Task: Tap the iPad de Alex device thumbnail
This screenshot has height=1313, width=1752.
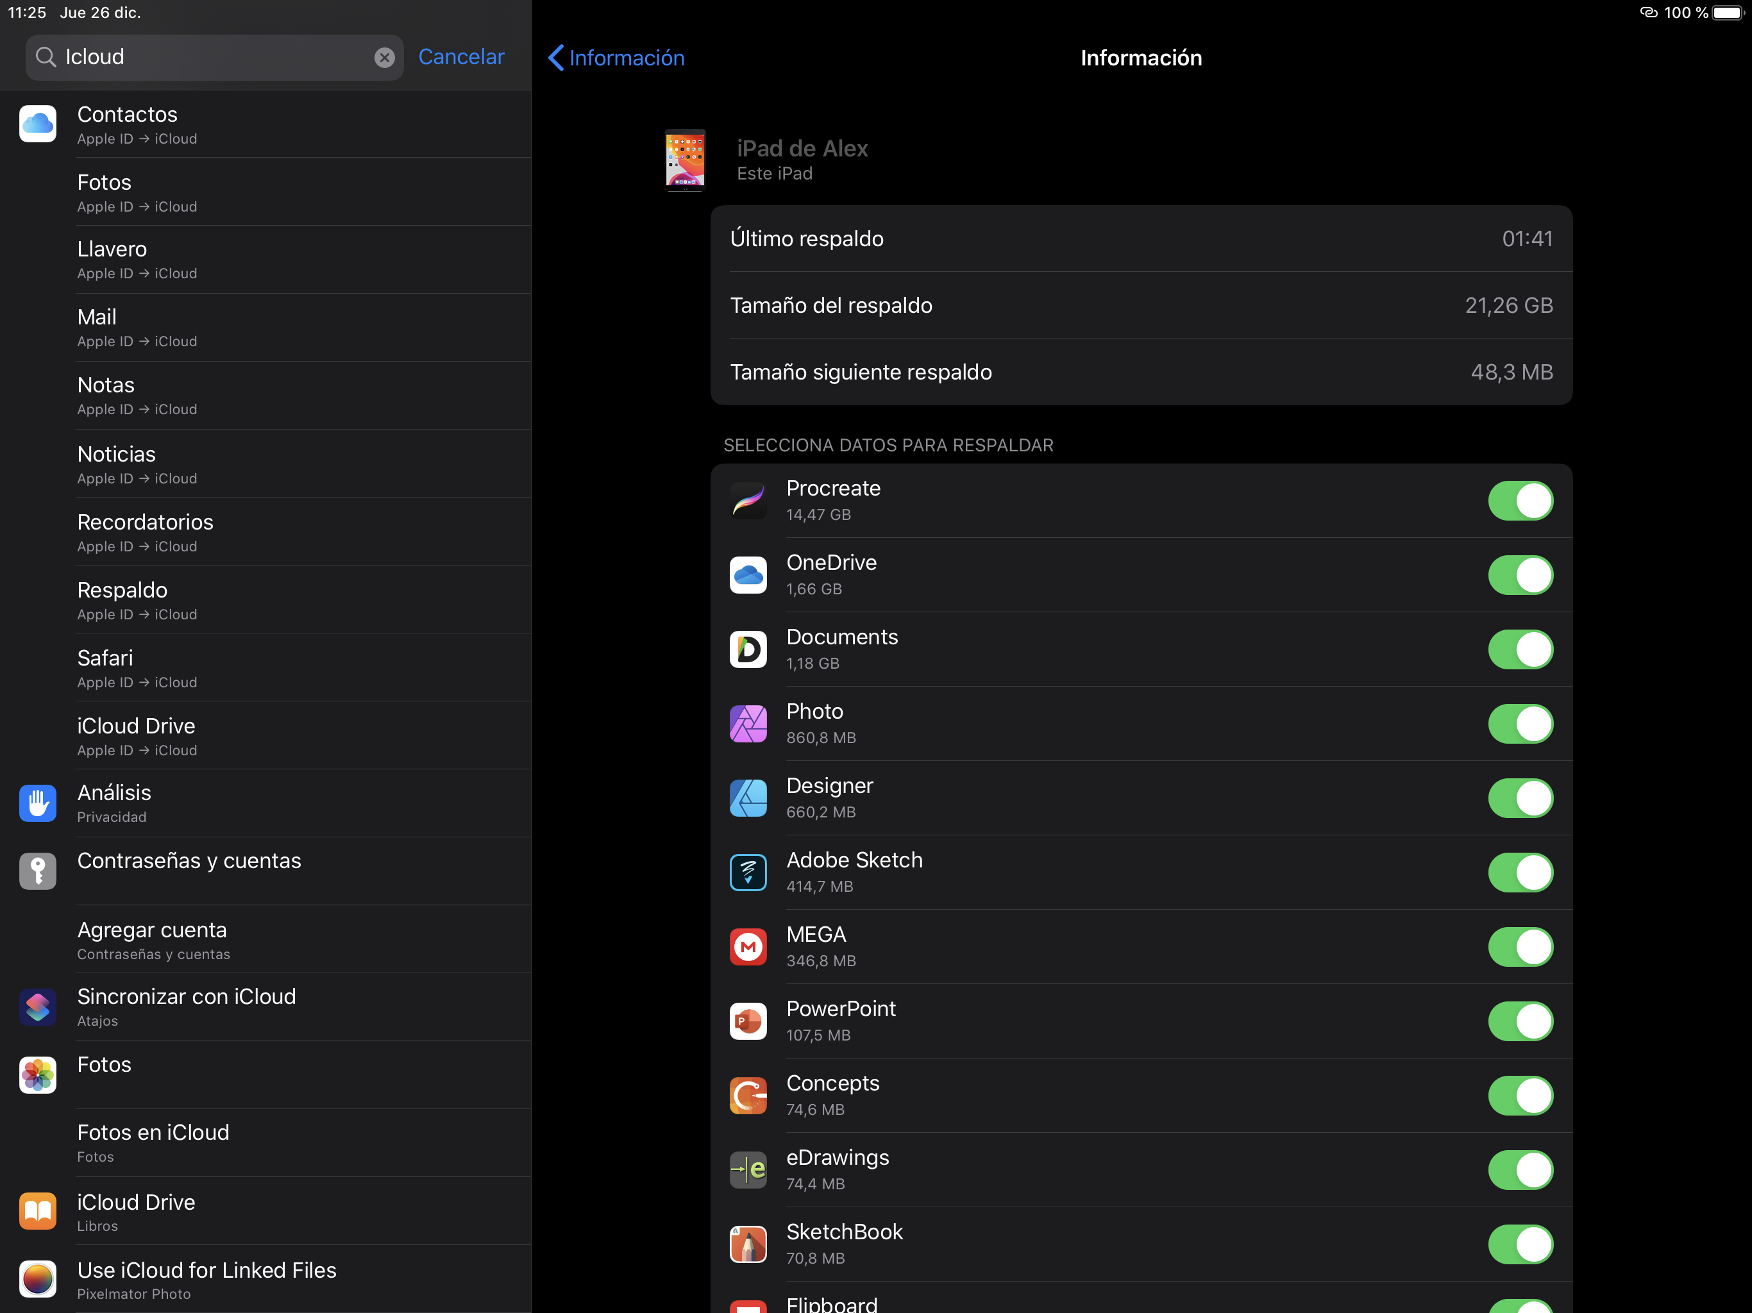Action: pos(685,159)
